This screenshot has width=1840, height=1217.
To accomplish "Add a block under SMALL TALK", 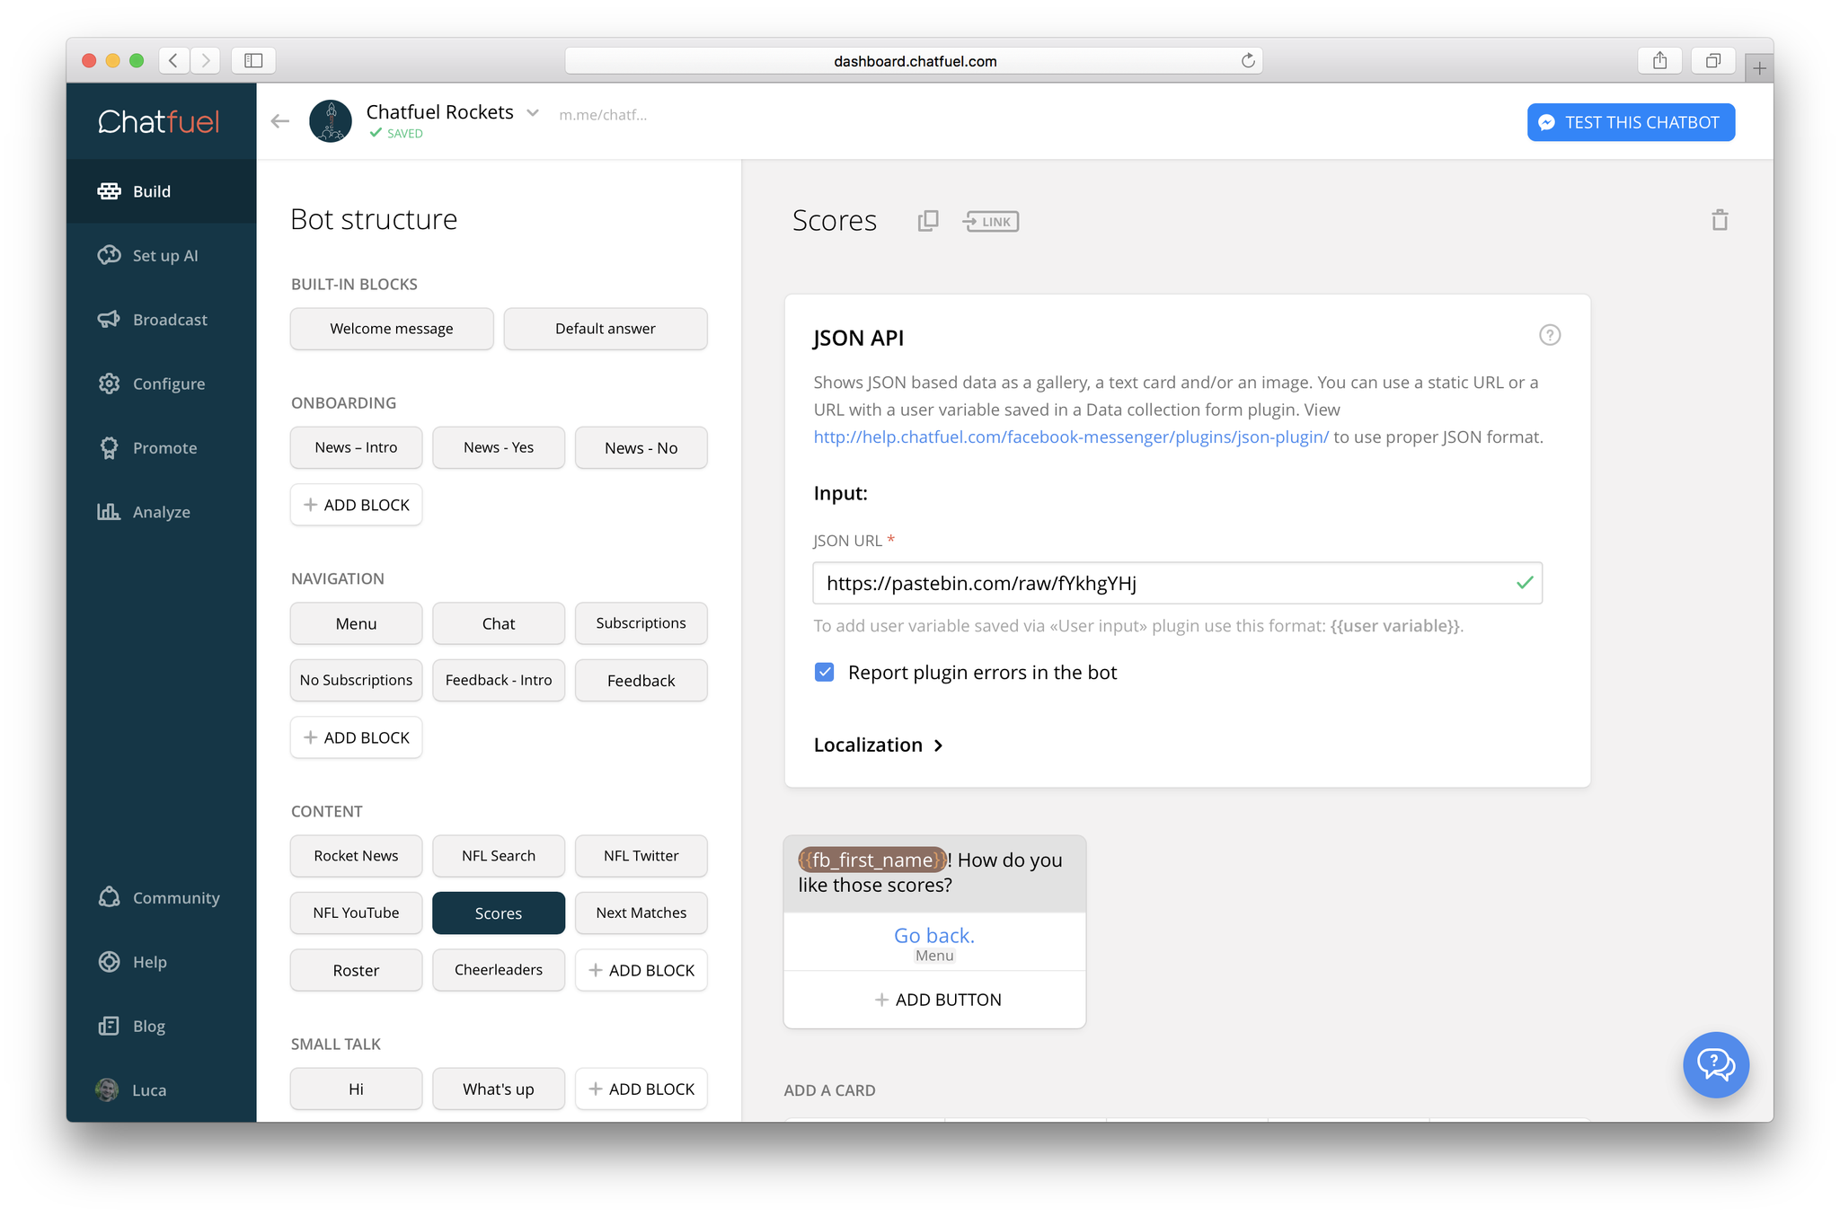I will coord(641,1089).
